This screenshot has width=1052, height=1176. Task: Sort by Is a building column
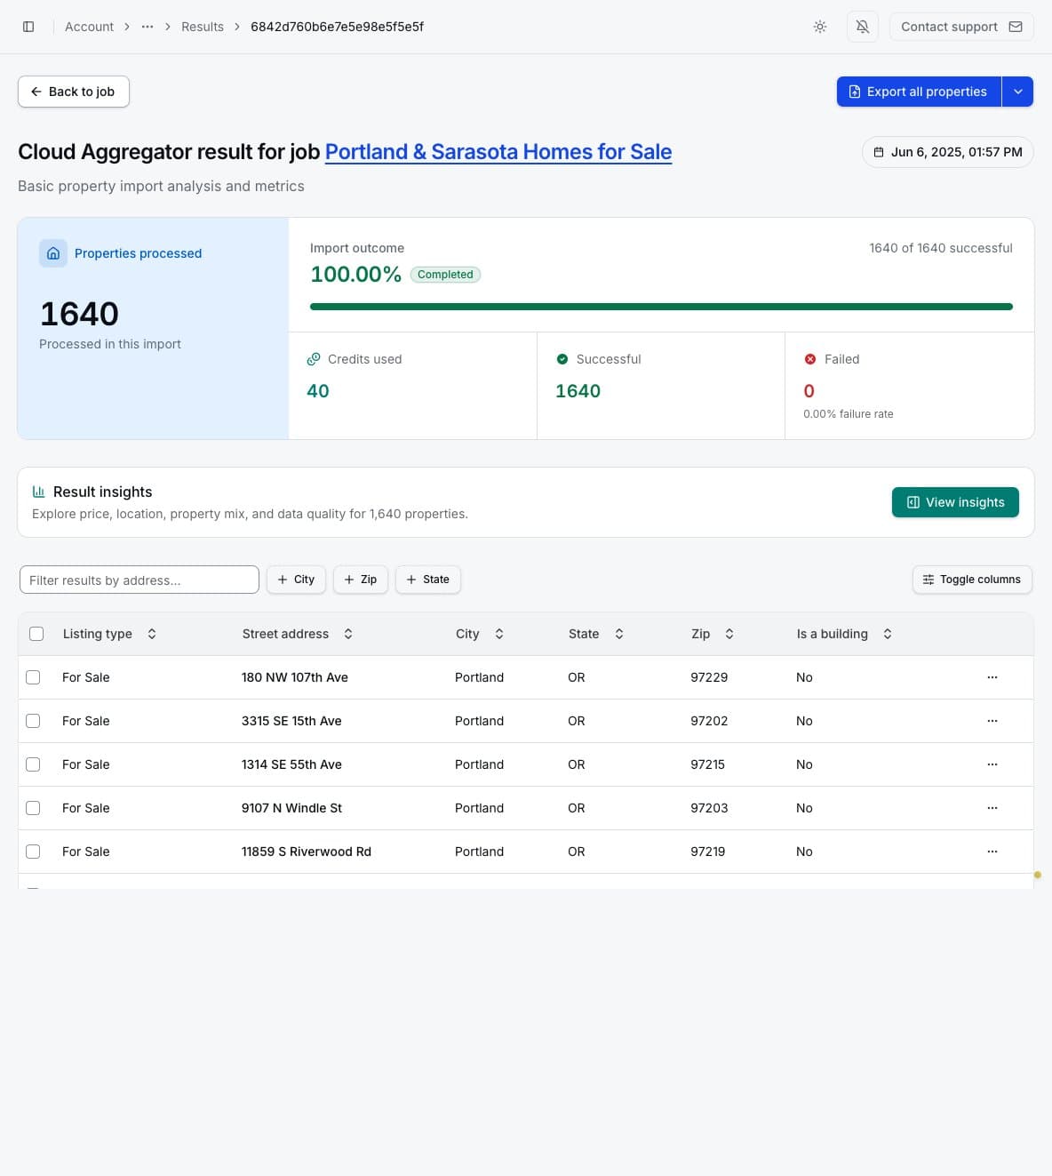[844, 634]
